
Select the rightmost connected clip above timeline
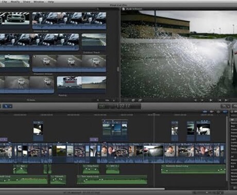pyautogui.click(x=203, y=131)
